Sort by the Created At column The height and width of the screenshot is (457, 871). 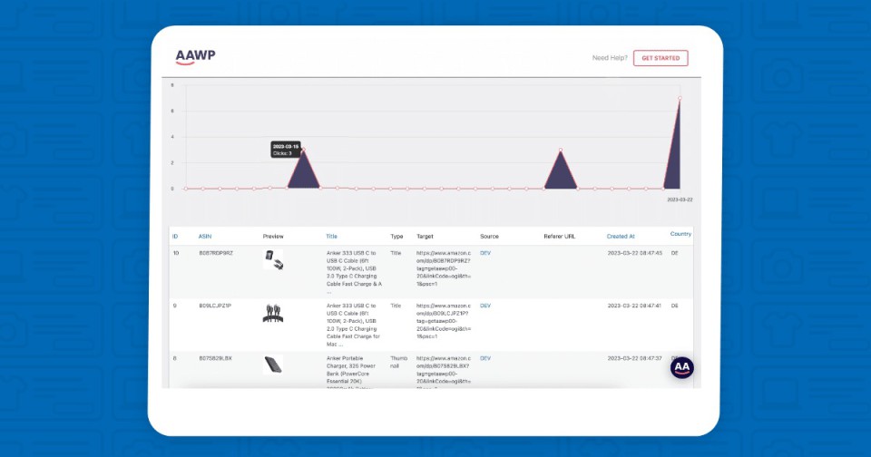(621, 237)
